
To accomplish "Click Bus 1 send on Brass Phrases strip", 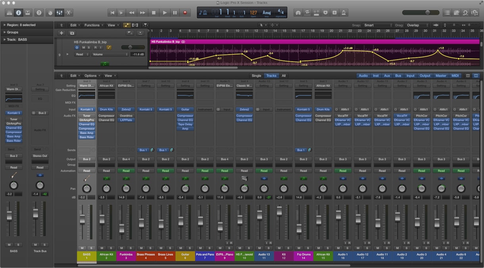I will coord(143,150).
